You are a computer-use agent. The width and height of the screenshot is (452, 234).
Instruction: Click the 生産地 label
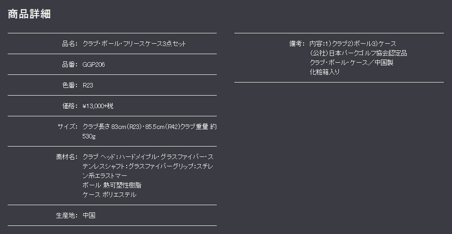pos(67,216)
